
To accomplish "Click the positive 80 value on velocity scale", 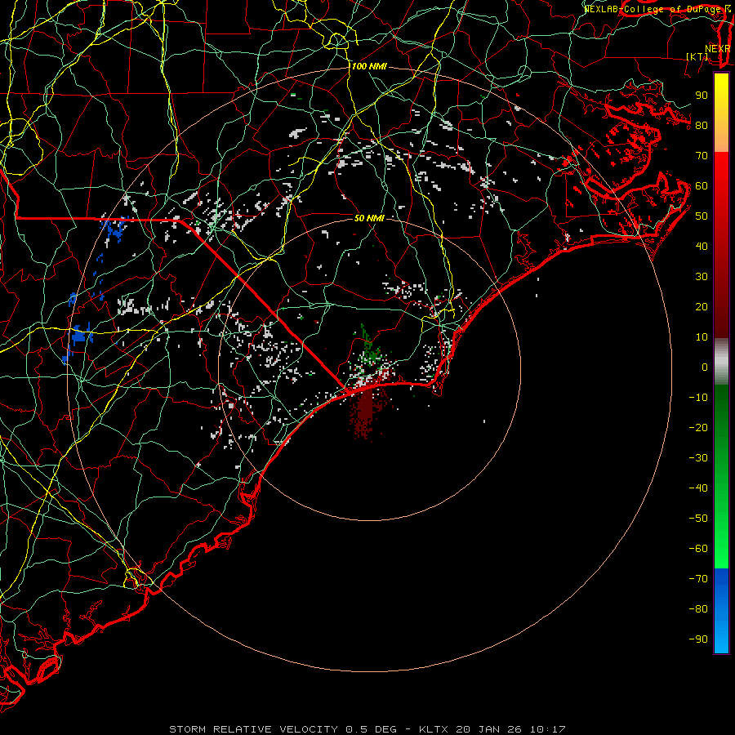I will tap(702, 125).
